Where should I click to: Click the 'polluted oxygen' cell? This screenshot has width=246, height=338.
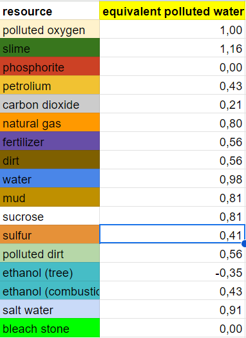pyautogui.click(x=50, y=29)
